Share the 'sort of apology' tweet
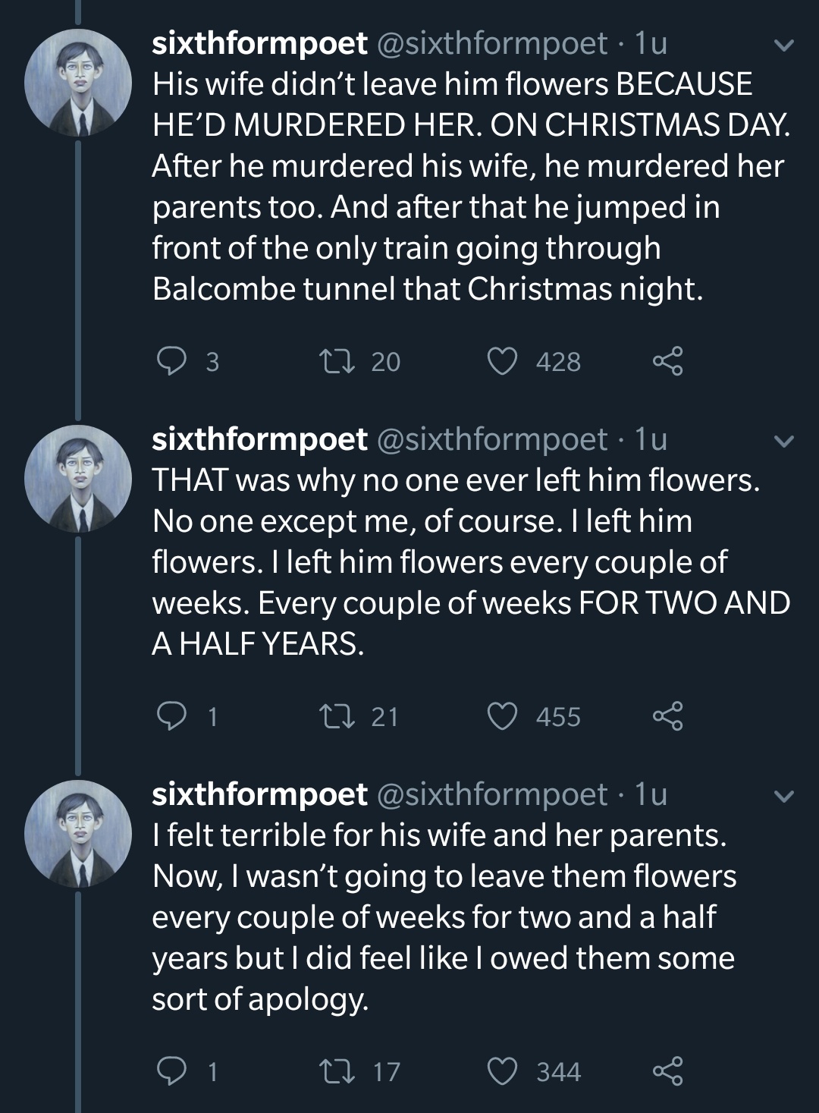The image size is (819, 1113). (668, 1071)
